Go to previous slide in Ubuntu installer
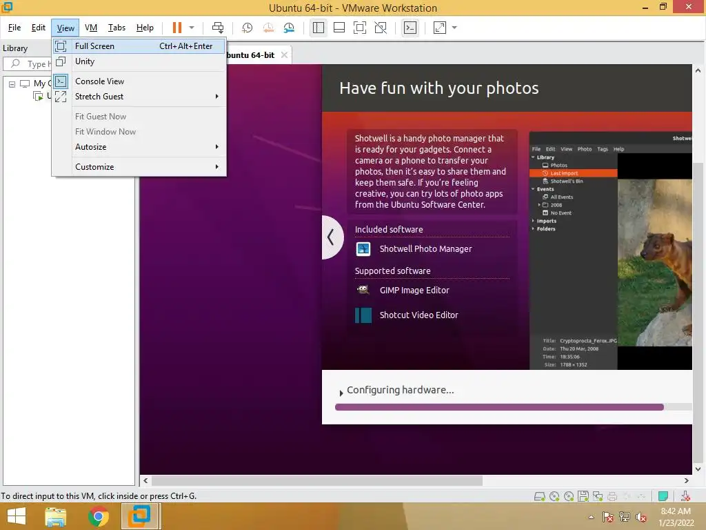Image resolution: width=706 pixels, height=530 pixels. pos(332,237)
